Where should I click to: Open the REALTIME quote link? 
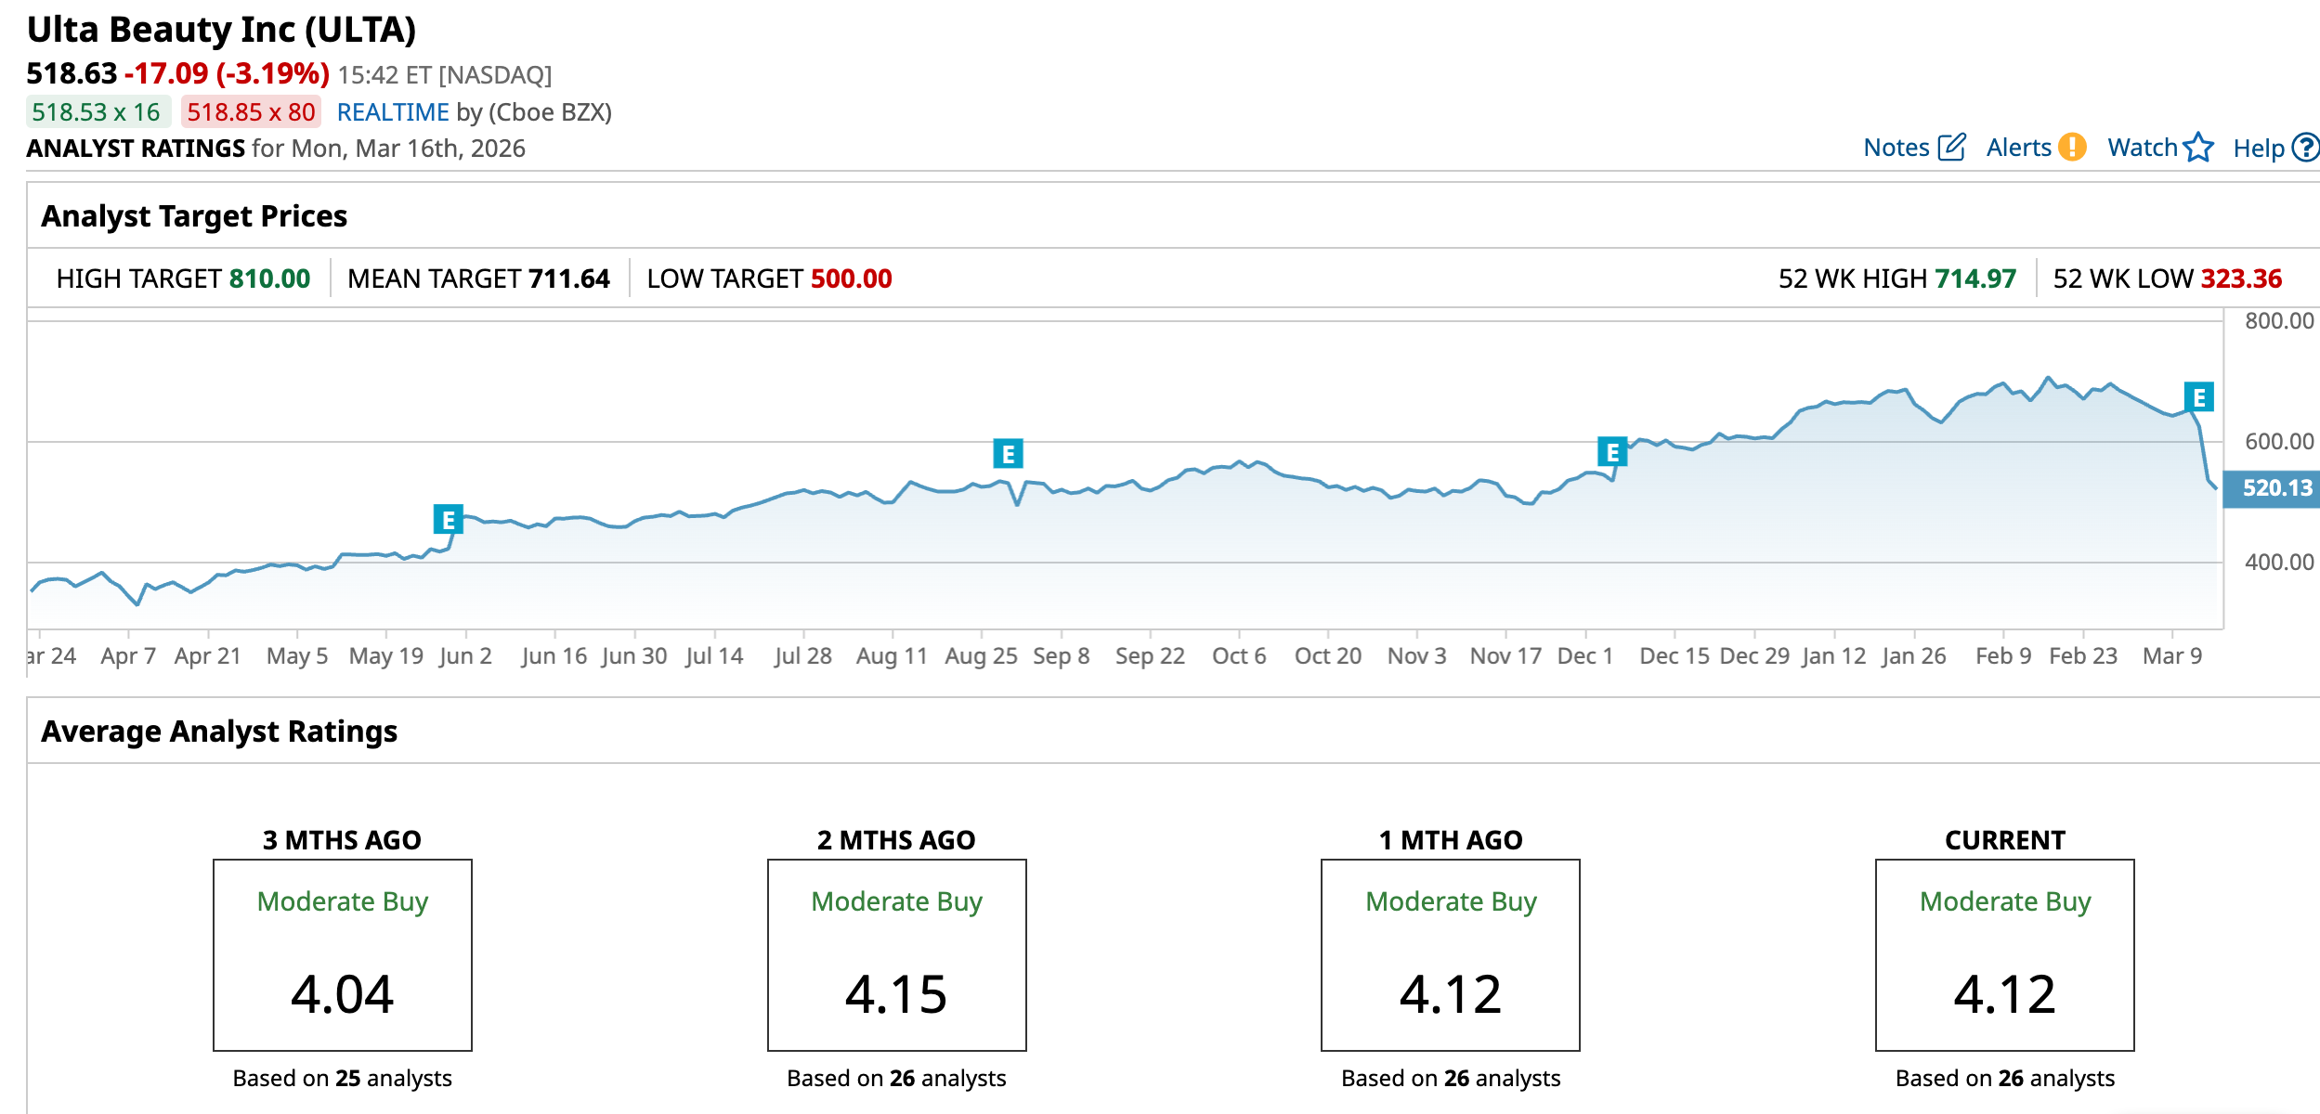point(392,112)
